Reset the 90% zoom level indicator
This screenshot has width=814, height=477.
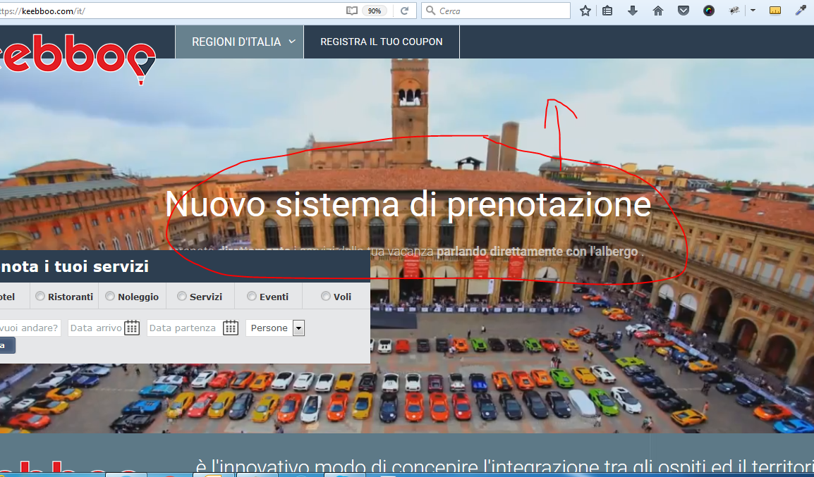pos(375,11)
